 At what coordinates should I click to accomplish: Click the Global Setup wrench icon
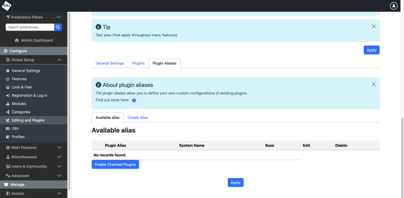pos(8,60)
